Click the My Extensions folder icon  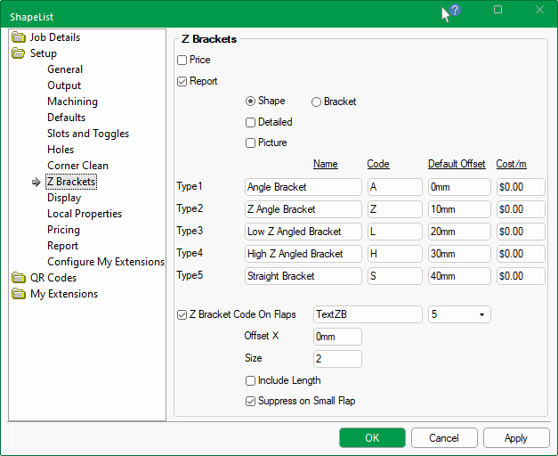click(19, 294)
